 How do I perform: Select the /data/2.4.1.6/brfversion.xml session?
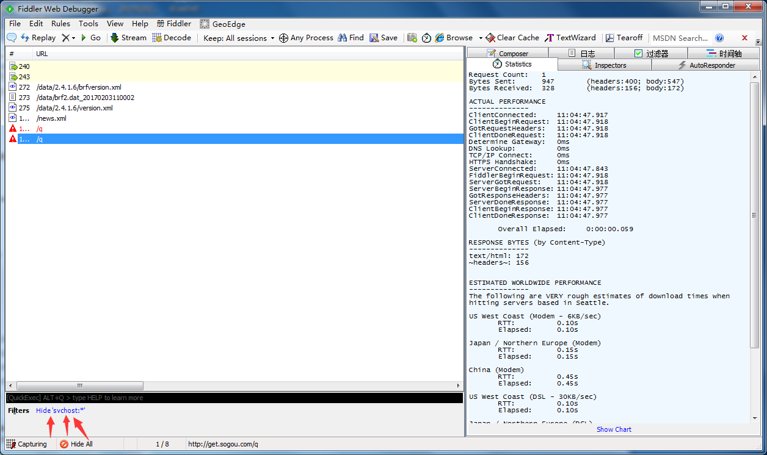234,87
